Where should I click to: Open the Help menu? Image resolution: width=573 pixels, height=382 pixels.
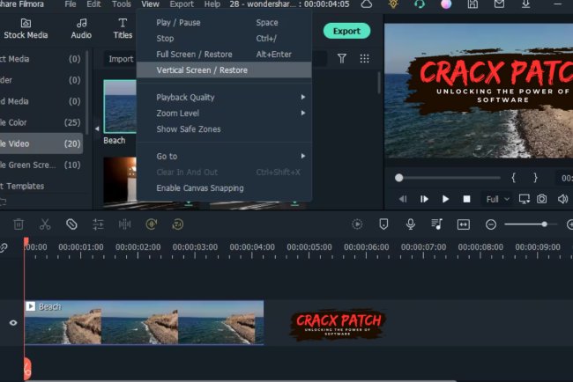tap(212, 4)
